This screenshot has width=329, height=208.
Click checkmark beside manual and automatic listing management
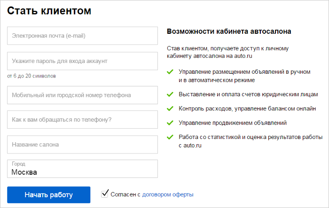coord(170,72)
